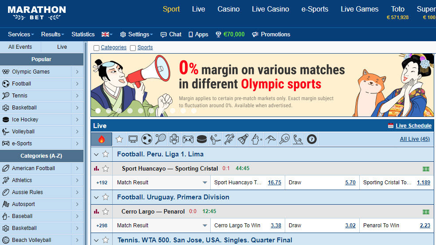Click the calendar icon beside Live Schedule
Screen dimensions: 436x245
[x=391, y=125]
